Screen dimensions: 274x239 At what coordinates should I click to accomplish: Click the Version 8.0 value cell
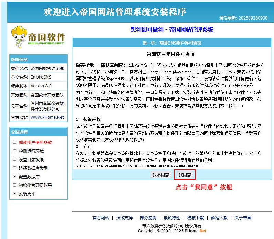click(x=48, y=86)
